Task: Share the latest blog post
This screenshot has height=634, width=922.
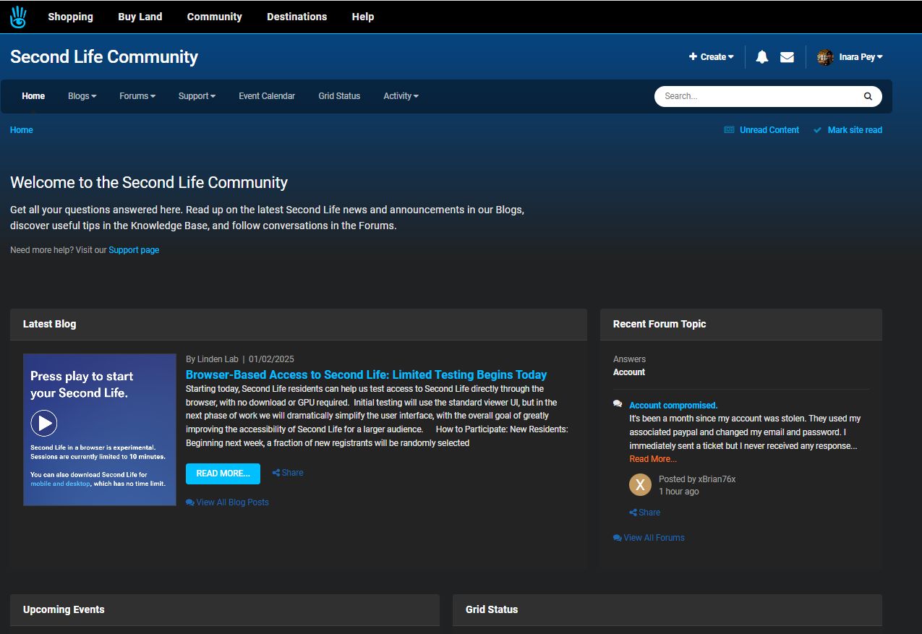Action: pos(288,473)
